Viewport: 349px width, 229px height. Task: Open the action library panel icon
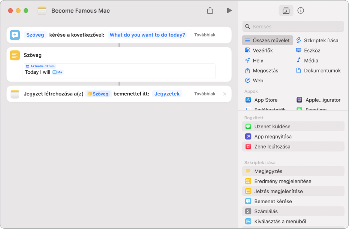tap(286, 10)
